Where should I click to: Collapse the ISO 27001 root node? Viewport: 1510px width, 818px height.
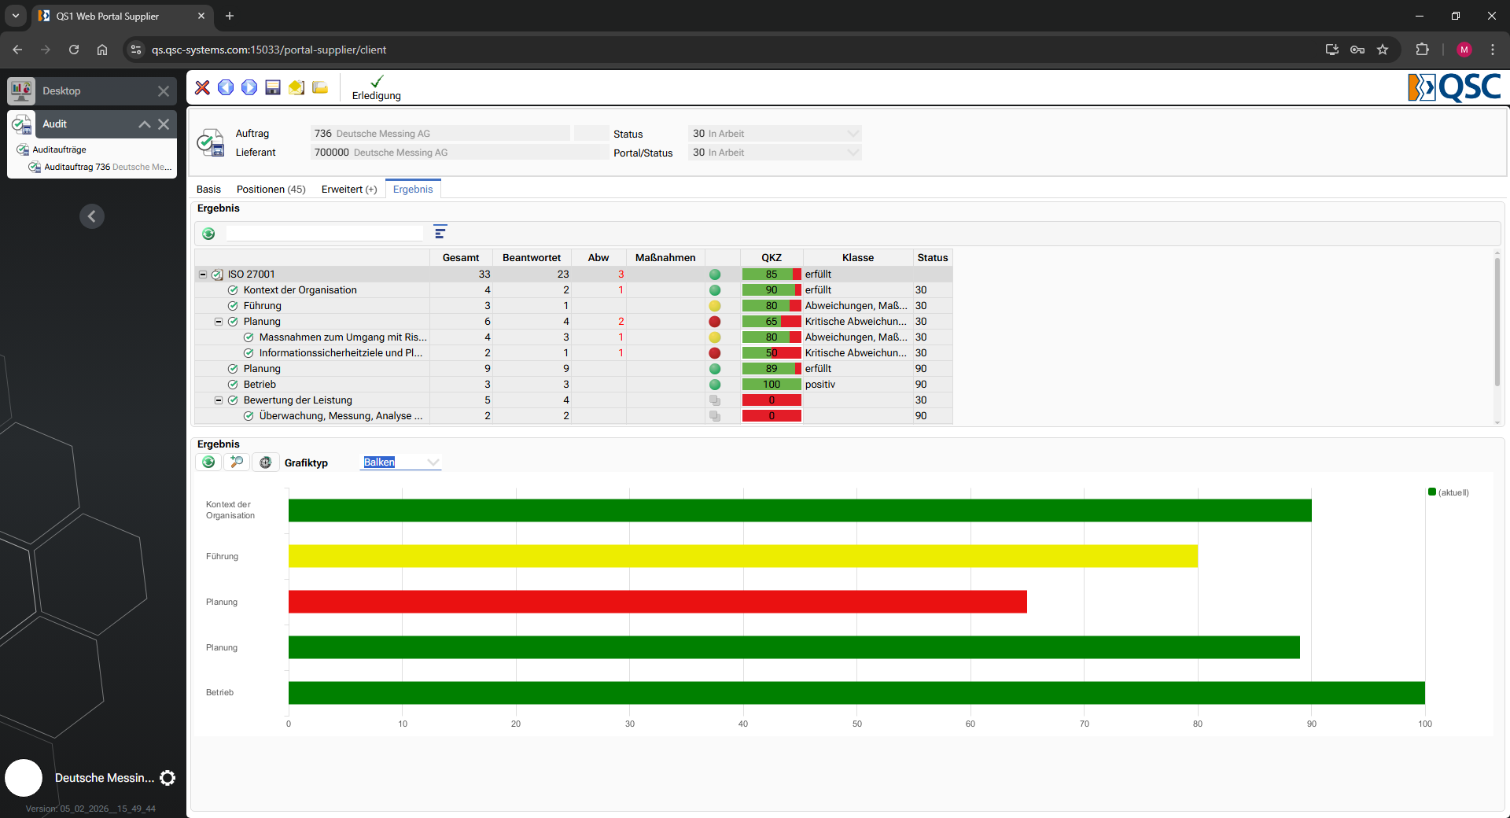pyautogui.click(x=203, y=275)
